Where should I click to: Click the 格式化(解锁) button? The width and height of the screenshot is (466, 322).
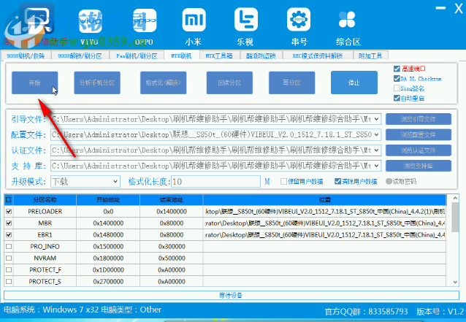coord(163,83)
